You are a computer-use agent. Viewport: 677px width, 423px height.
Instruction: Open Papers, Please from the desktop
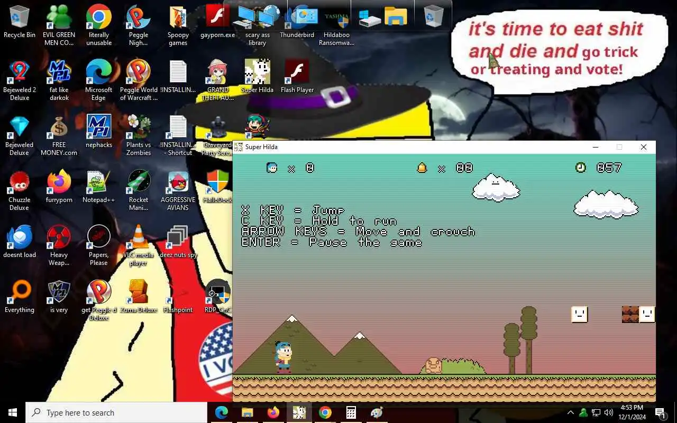[99, 245]
